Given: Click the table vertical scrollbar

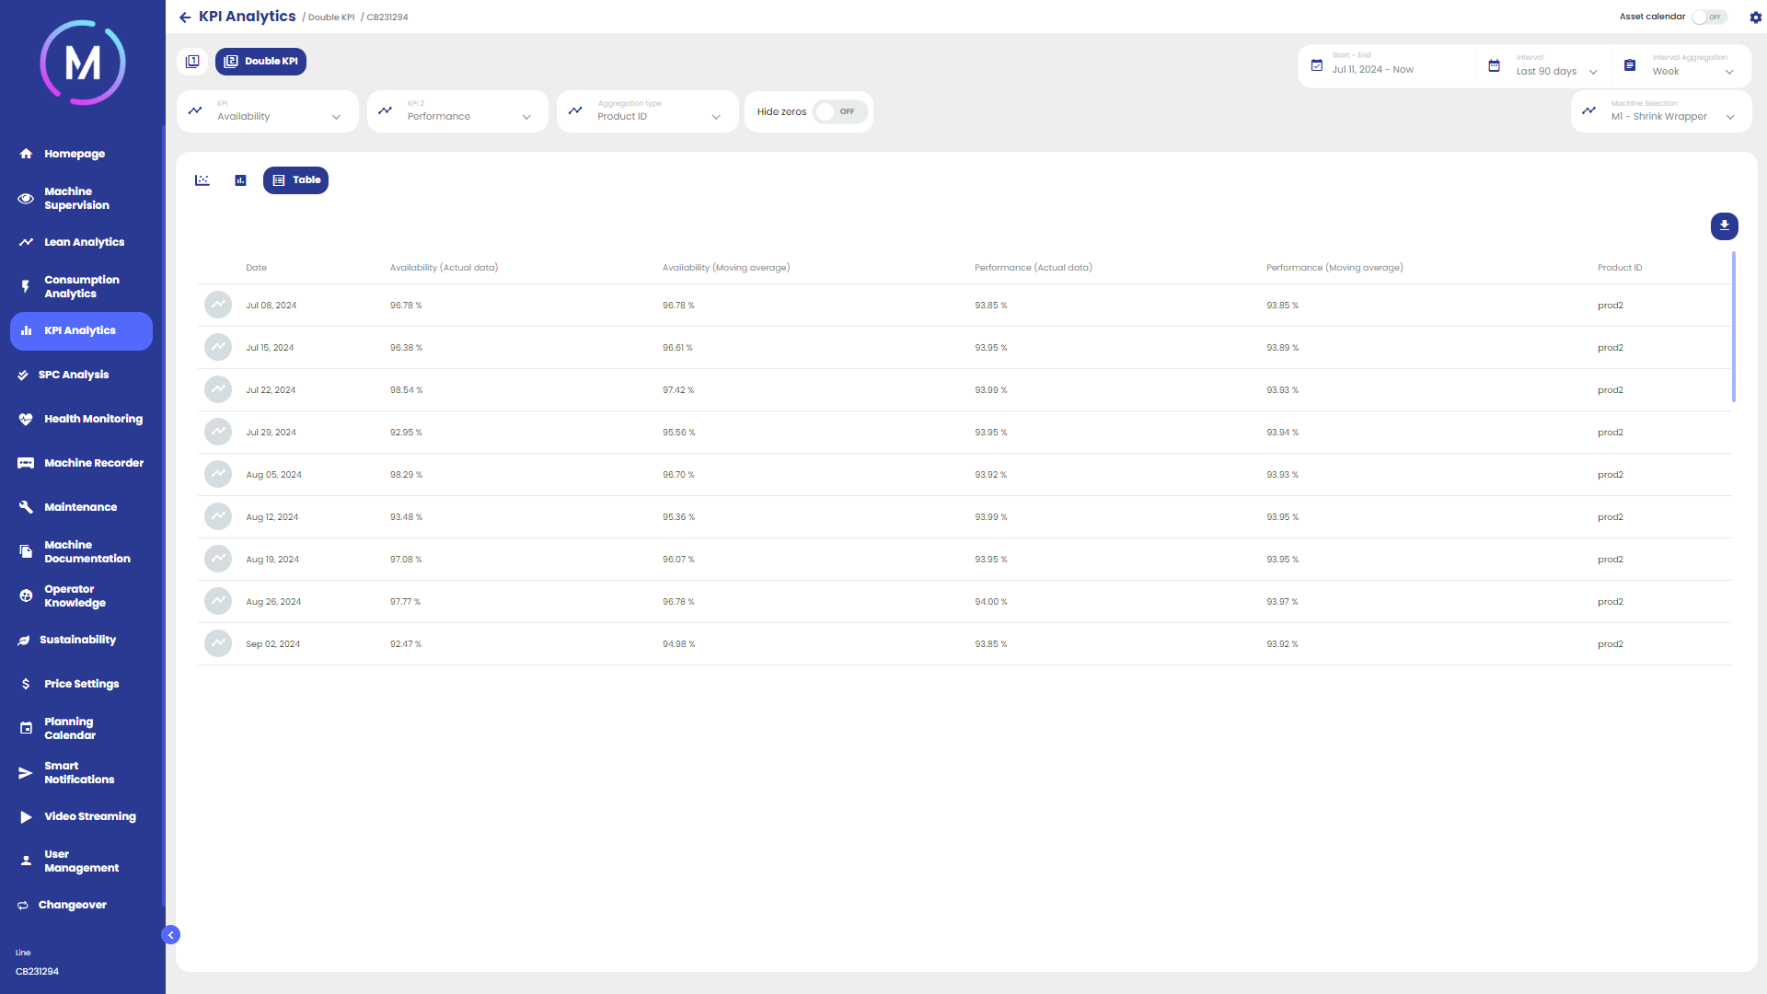Looking at the screenshot, I should (1734, 327).
